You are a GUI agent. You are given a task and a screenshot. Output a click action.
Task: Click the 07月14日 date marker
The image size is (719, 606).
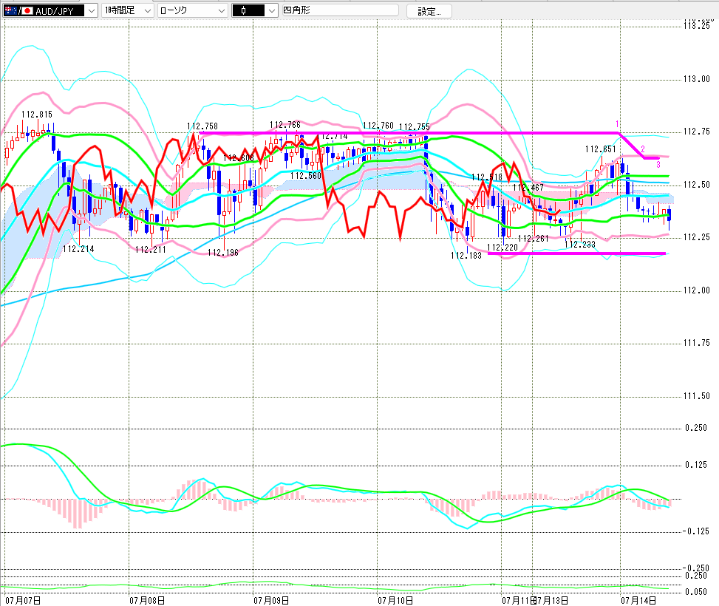coord(638,600)
